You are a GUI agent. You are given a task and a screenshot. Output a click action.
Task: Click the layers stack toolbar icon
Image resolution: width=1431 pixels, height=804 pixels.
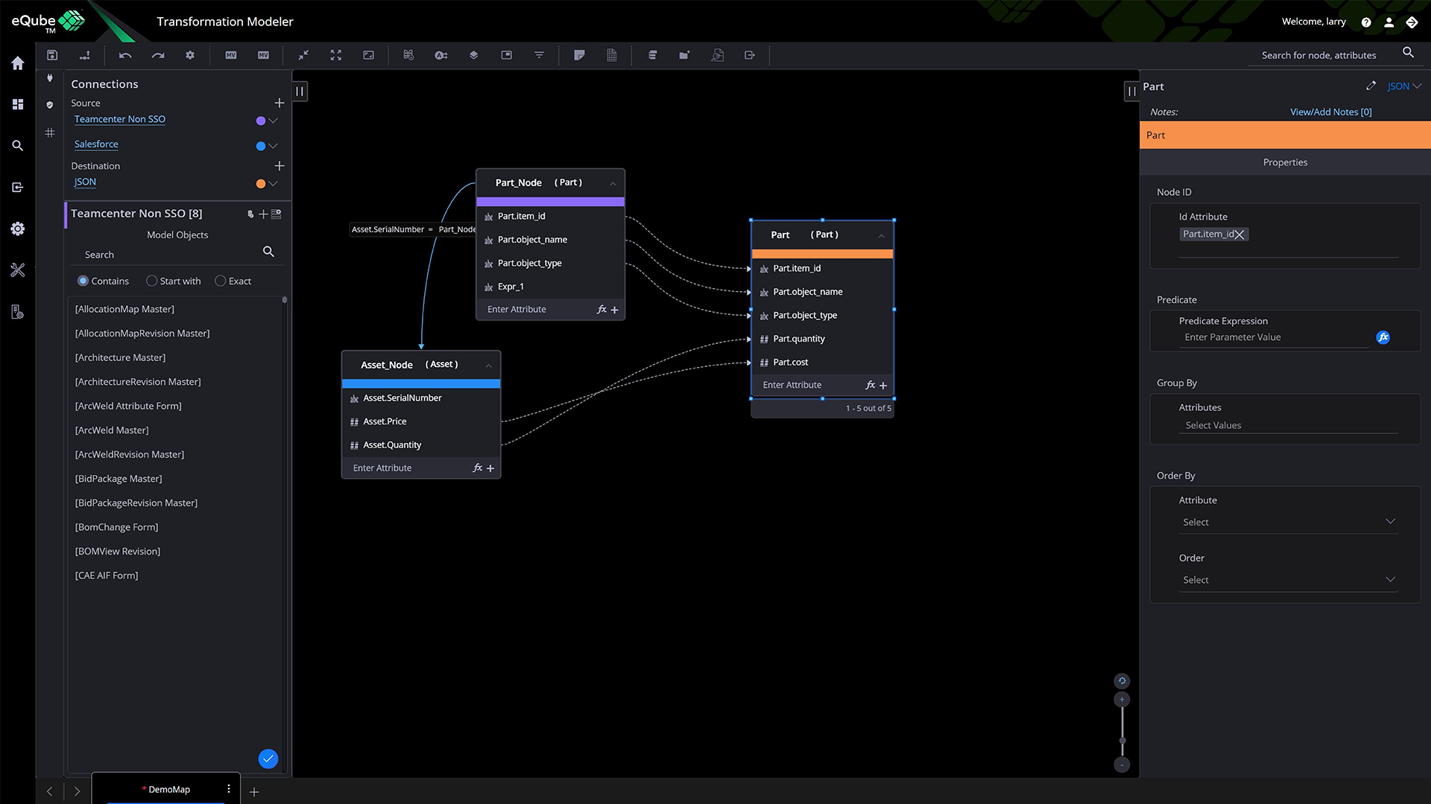473,55
